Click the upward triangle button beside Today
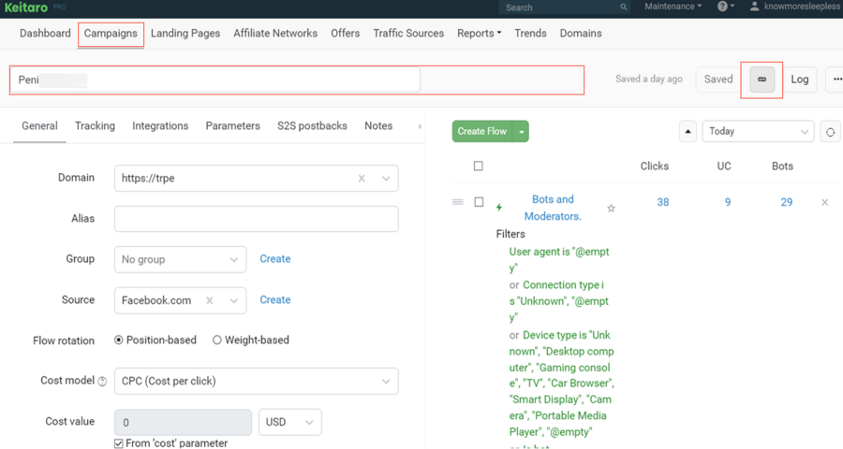This screenshot has height=449, width=843. click(688, 132)
